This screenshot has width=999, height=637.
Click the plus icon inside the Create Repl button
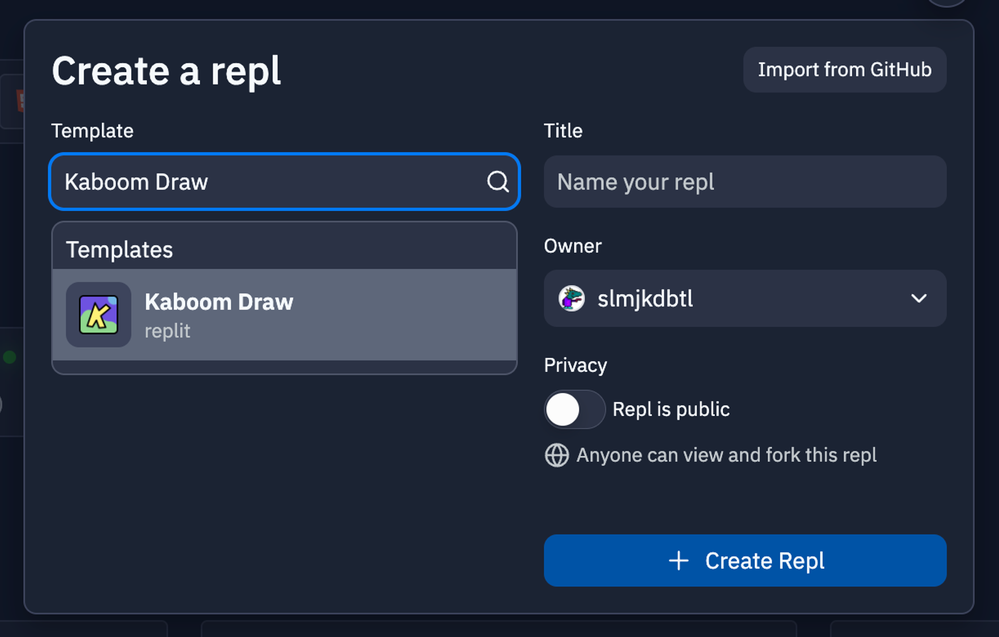pyautogui.click(x=678, y=561)
